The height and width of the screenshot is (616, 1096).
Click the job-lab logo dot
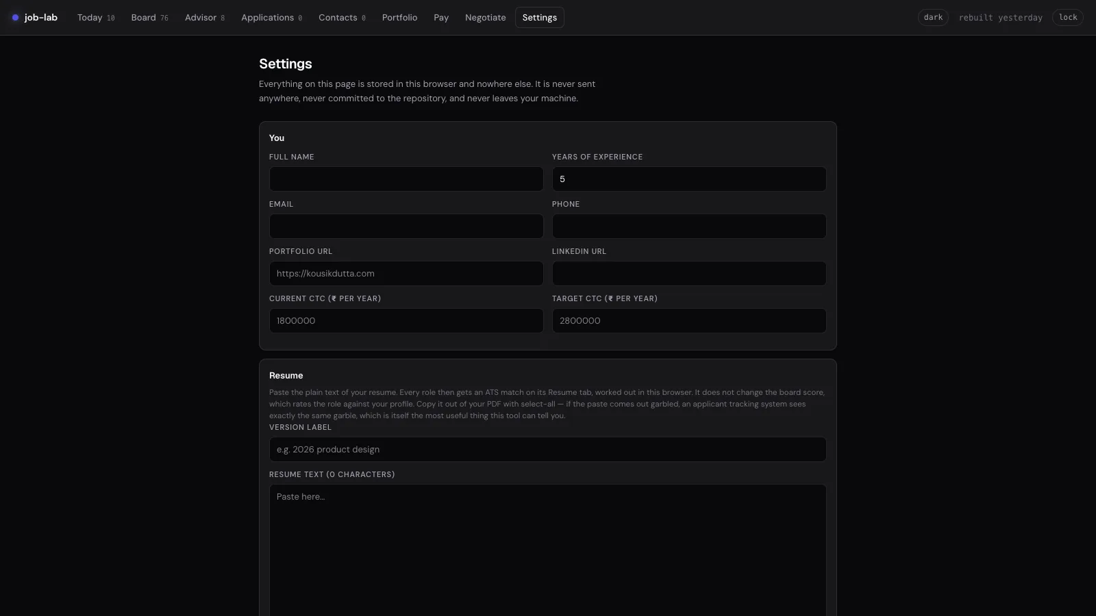coord(16,18)
